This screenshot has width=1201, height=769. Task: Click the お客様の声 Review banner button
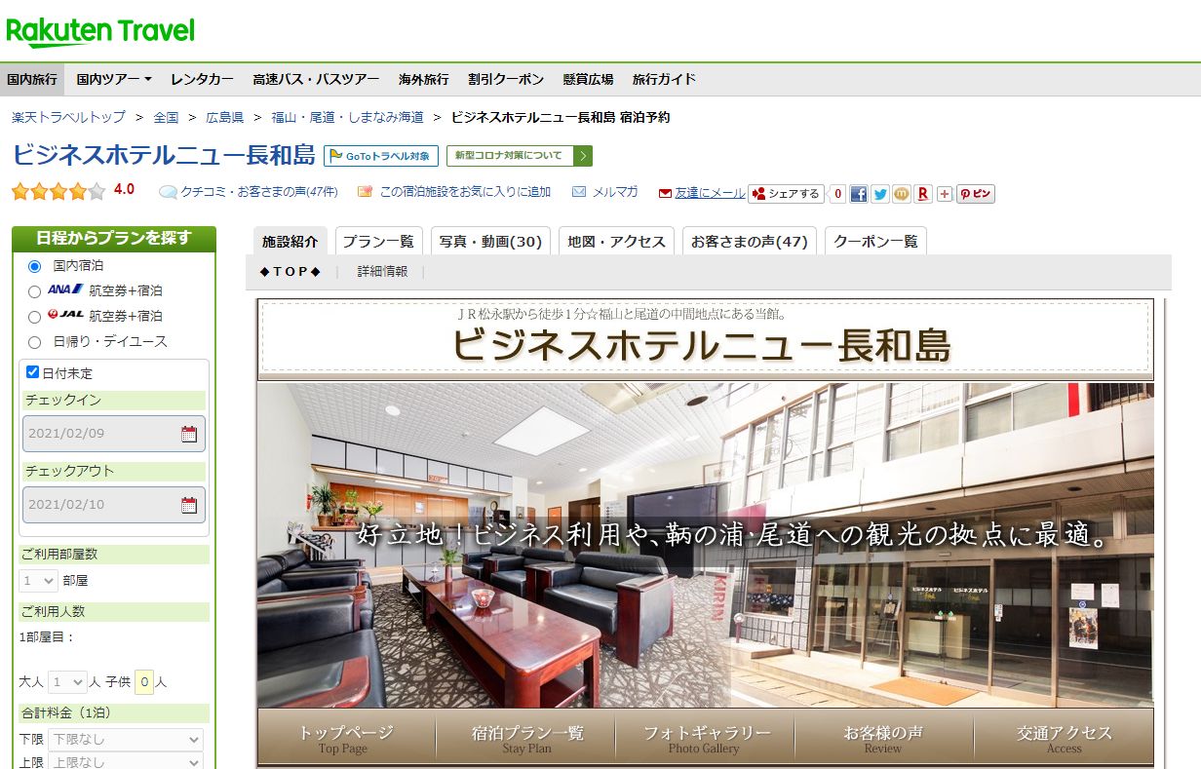[x=883, y=739]
